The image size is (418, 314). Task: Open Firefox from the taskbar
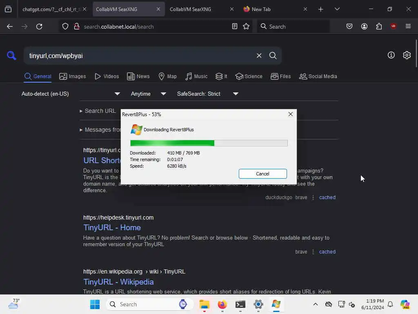[x=222, y=304]
